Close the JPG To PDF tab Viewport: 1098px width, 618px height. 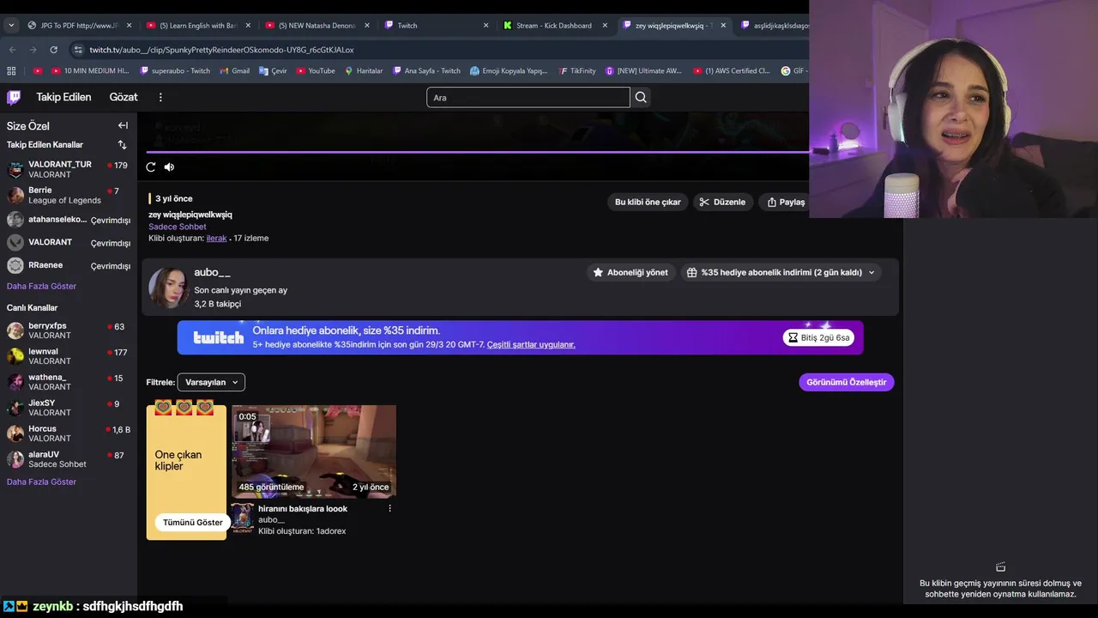click(129, 26)
